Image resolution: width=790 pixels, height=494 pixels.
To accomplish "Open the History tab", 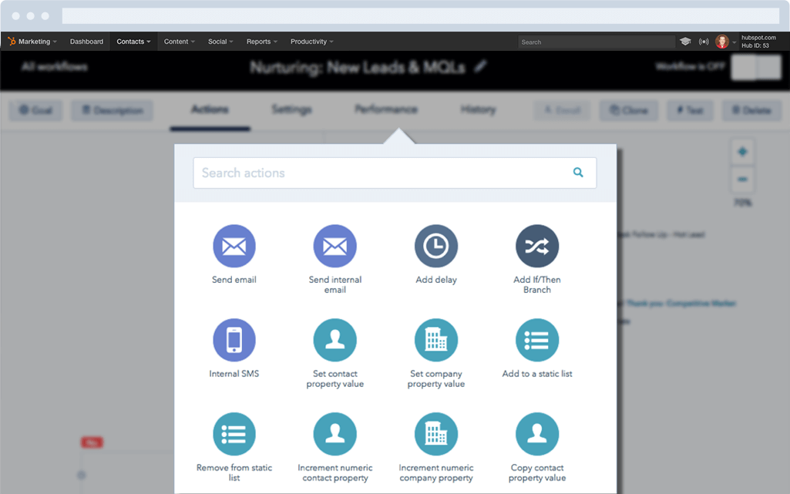I will [x=478, y=109].
